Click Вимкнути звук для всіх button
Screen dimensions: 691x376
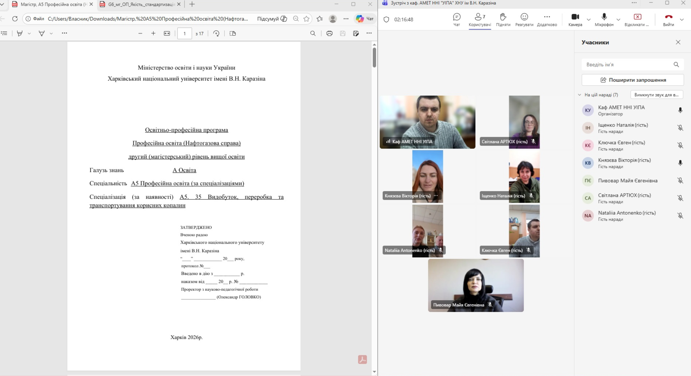point(656,95)
